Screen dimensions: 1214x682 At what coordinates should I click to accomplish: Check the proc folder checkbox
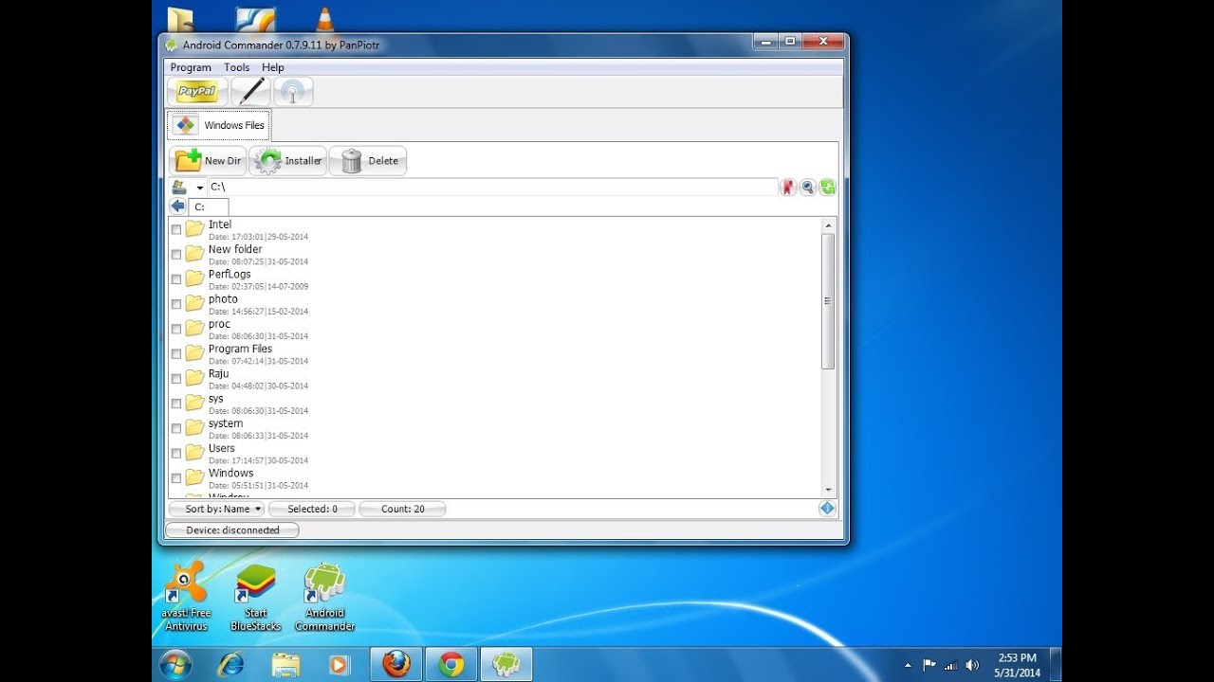click(175, 329)
